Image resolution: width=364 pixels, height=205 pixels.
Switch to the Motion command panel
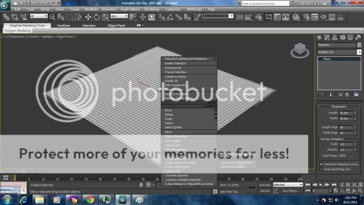343,37
